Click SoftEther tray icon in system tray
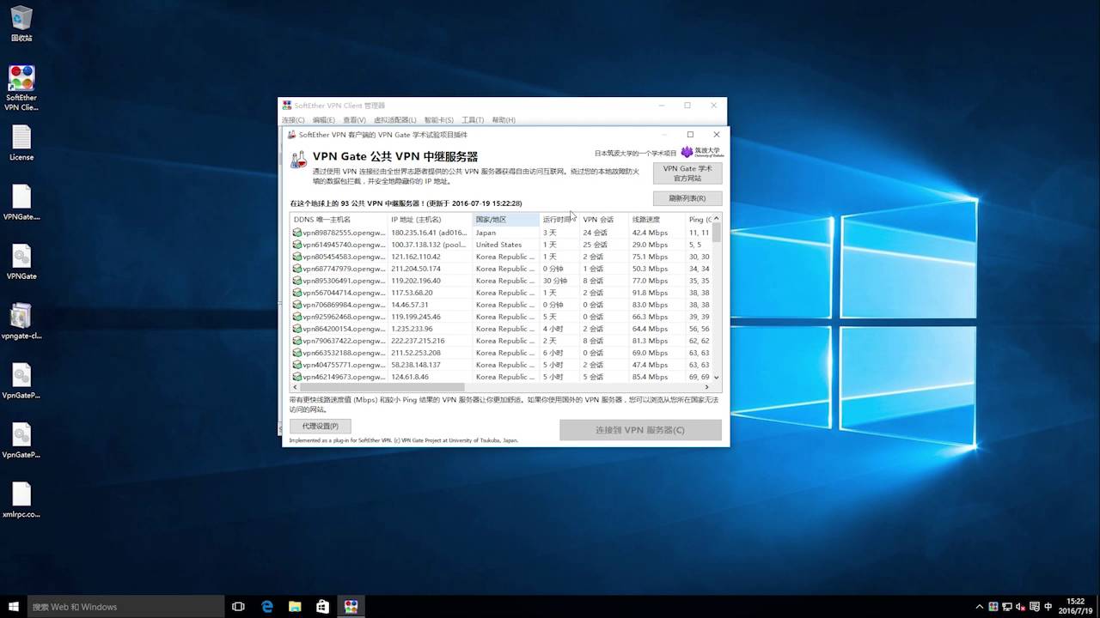Screen dimensions: 1100x618 click(x=993, y=607)
